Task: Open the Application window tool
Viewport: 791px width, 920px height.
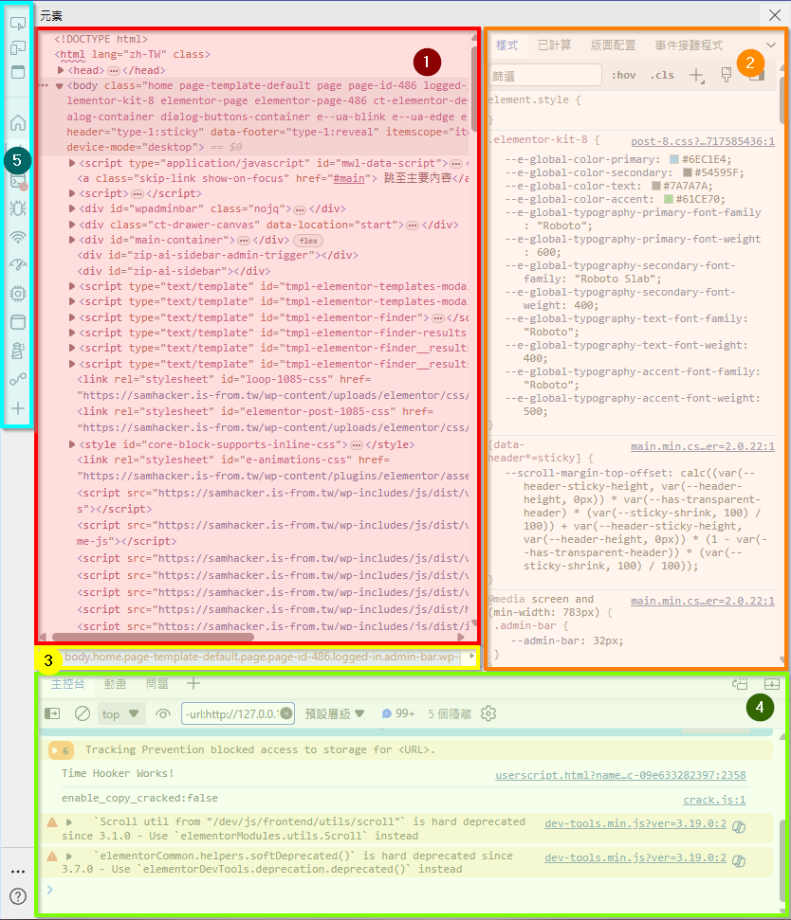Action: point(18,322)
